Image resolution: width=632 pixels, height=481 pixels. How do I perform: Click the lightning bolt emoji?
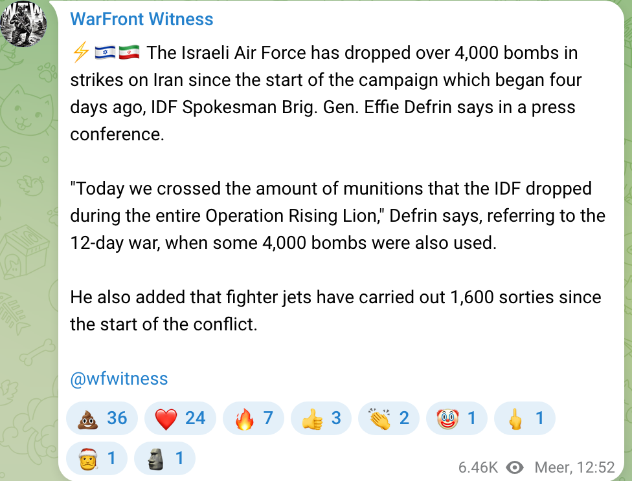pyautogui.click(x=80, y=52)
